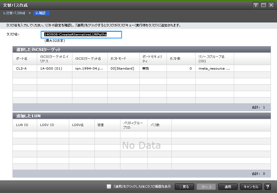277x193 pixels.
Task: Click the pin window icon in title bar
Action: [x=256, y=5]
